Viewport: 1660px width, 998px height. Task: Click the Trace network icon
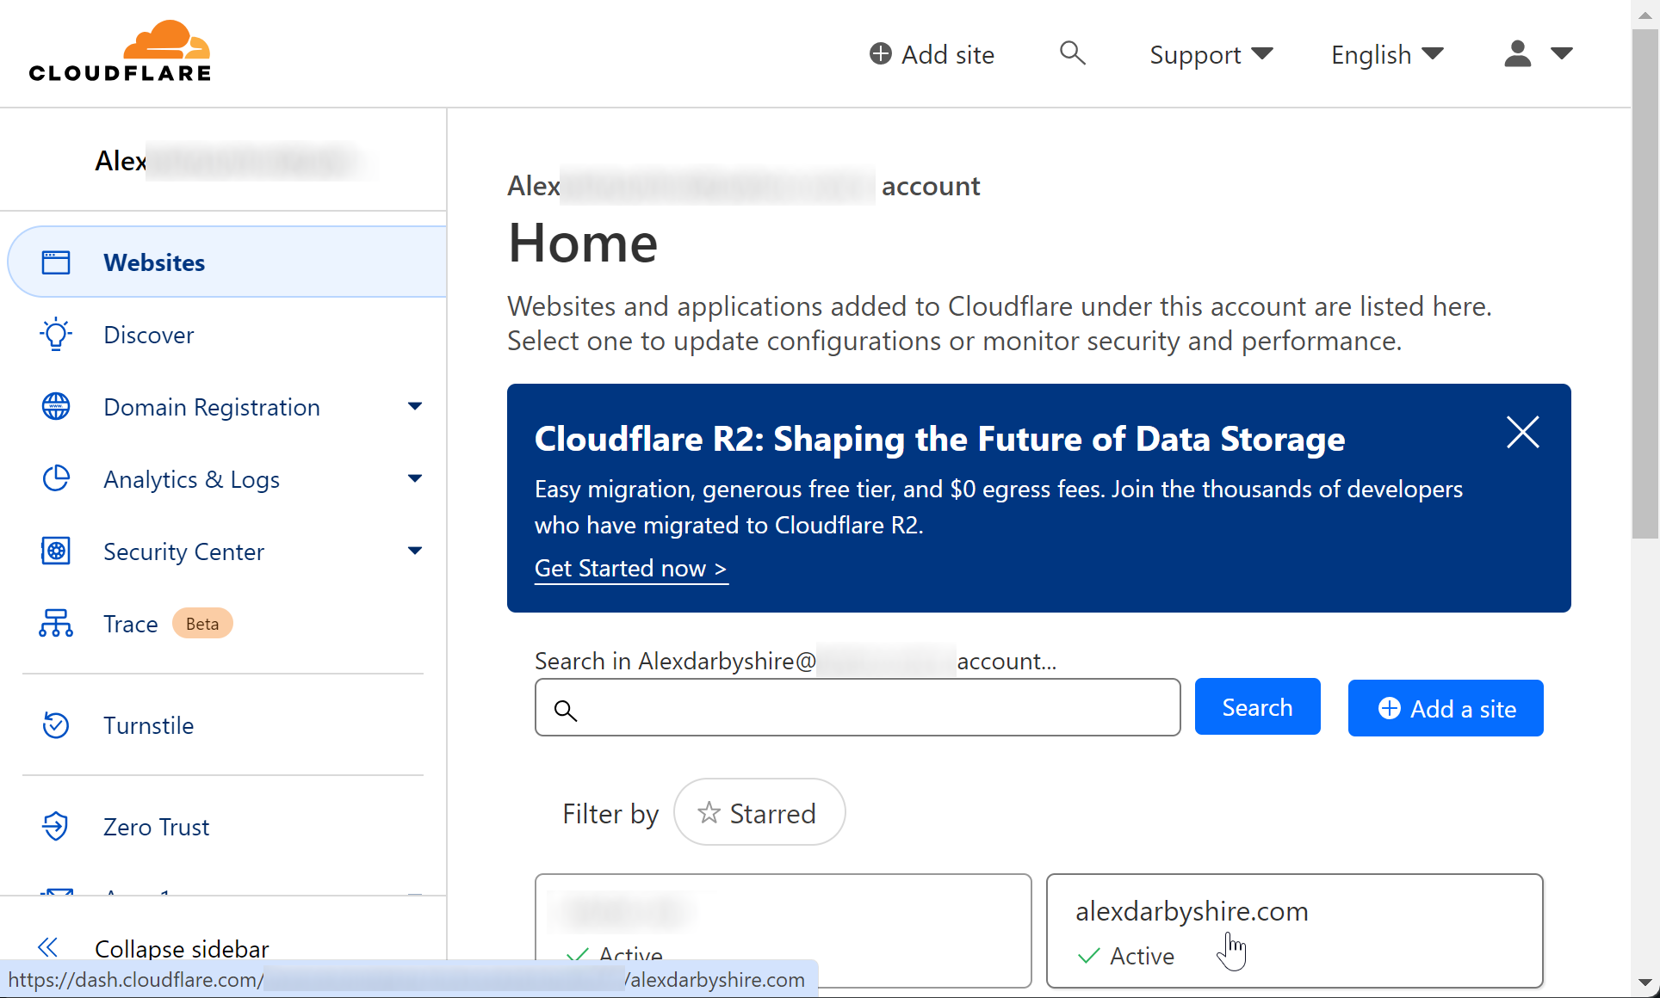56,623
